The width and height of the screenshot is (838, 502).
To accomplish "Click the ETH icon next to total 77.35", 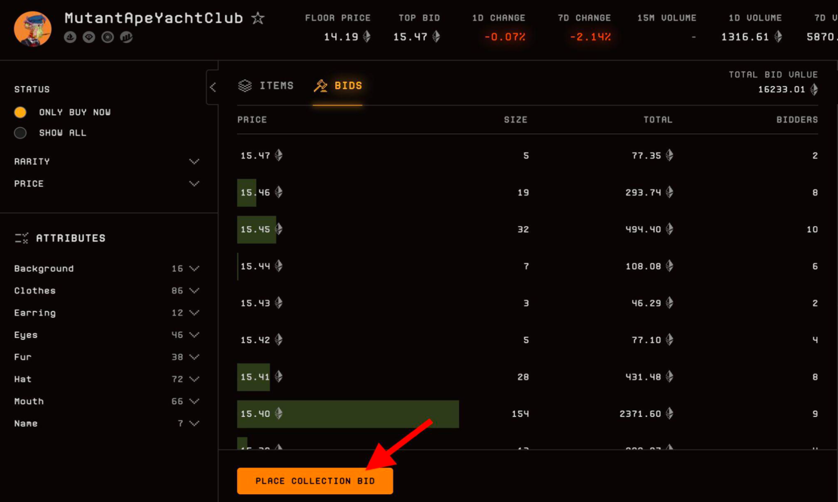I will [670, 155].
